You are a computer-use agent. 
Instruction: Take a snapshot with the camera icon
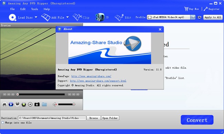pos(37,104)
